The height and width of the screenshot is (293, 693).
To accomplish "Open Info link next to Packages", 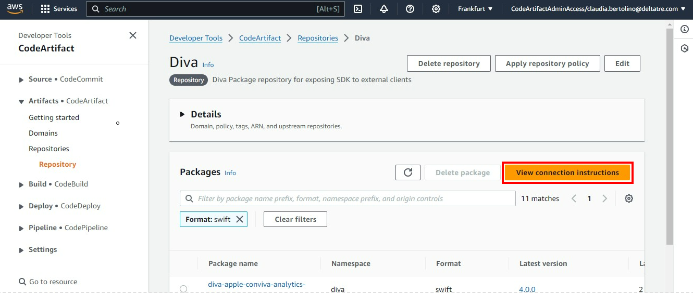I will 230,173.
